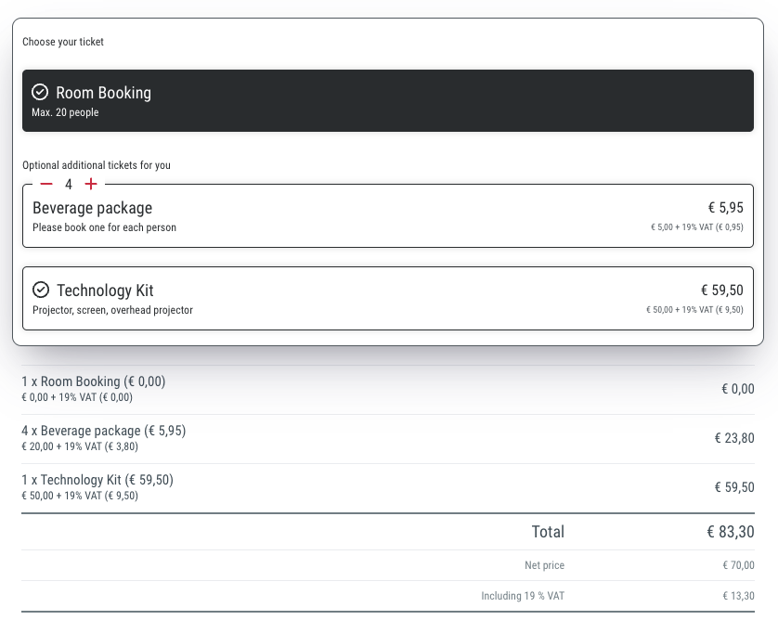This screenshot has width=778, height=620.
Task: Click the quantity value 4
Action: 68,184
